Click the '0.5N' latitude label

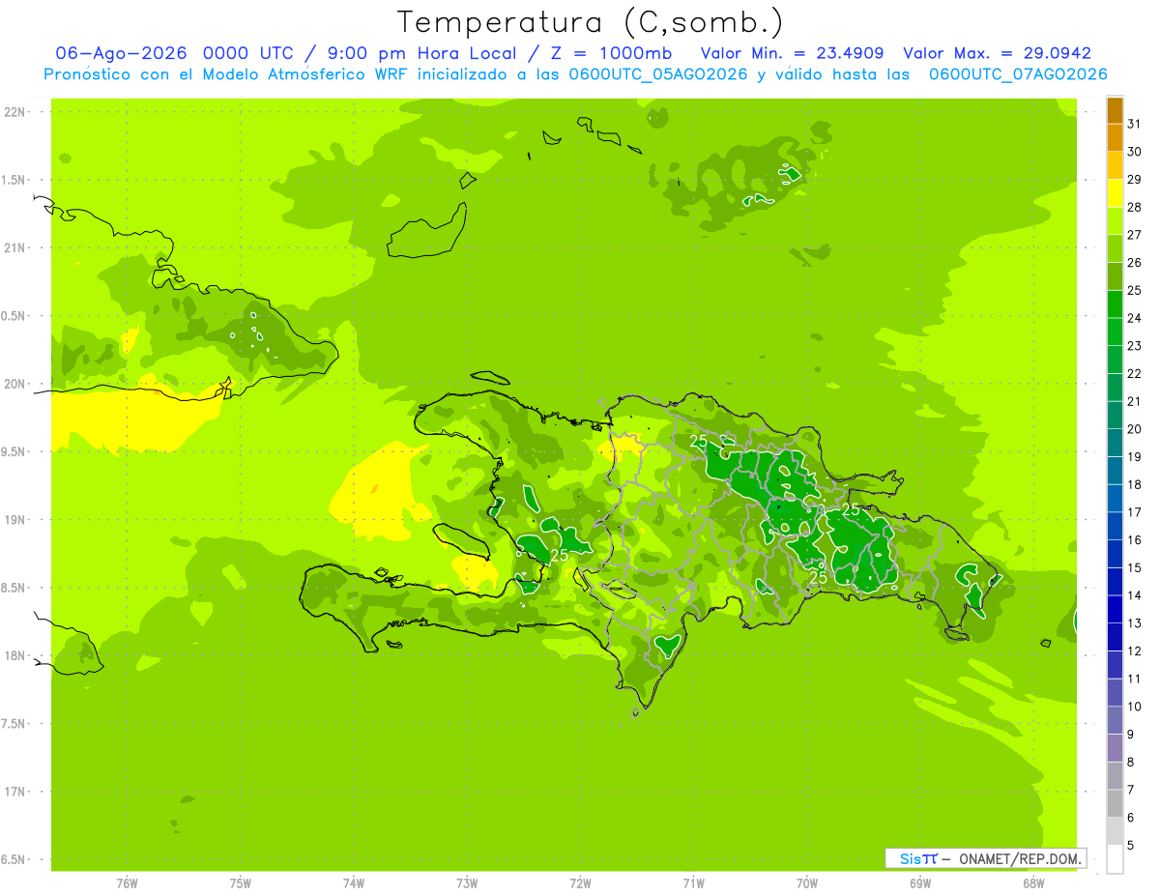(14, 316)
